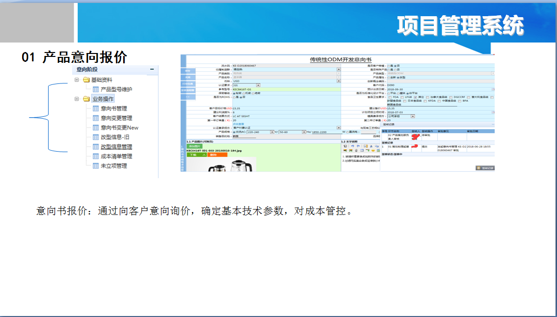Click the table icon beside 意向书变更New
This screenshot has height=317, width=557.
point(96,128)
